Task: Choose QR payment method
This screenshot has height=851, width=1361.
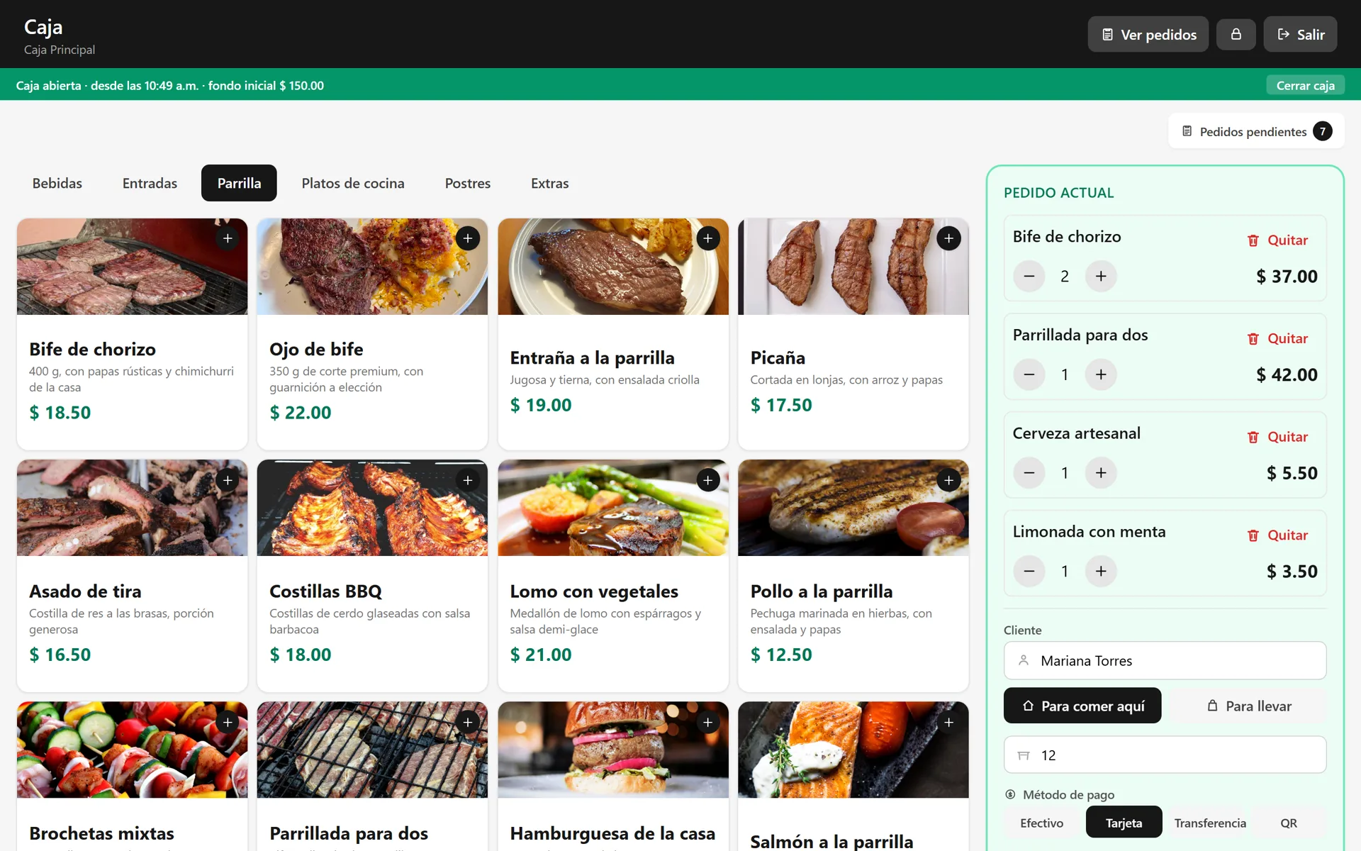Action: 1288,823
